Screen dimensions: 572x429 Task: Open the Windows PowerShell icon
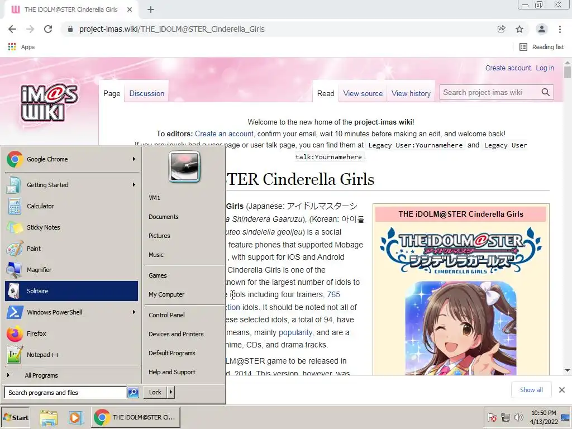[15, 312]
